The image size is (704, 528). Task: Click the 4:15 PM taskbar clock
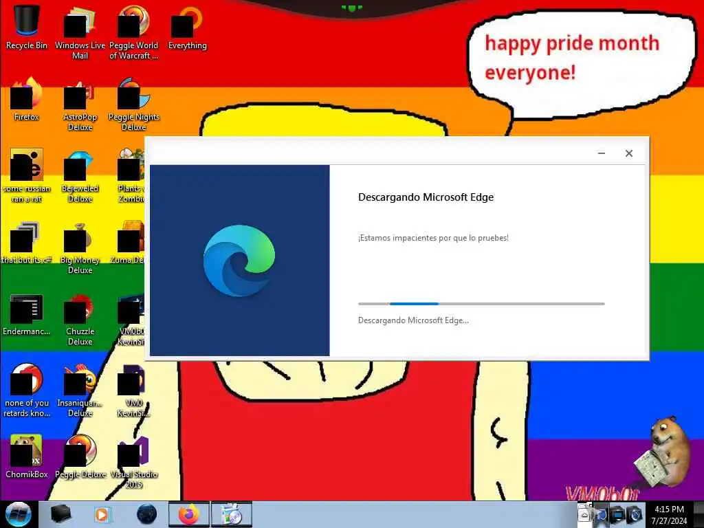click(x=669, y=515)
